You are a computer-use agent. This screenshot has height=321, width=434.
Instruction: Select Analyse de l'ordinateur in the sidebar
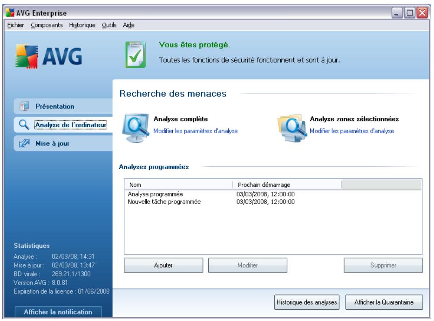click(63, 125)
